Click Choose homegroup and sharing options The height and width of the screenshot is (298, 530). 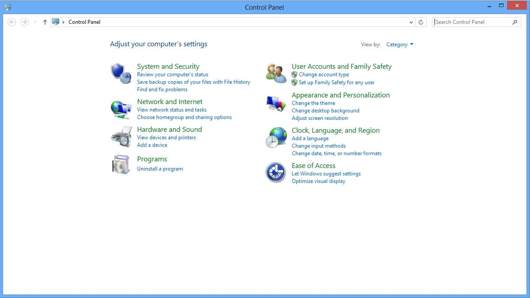point(184,117)
